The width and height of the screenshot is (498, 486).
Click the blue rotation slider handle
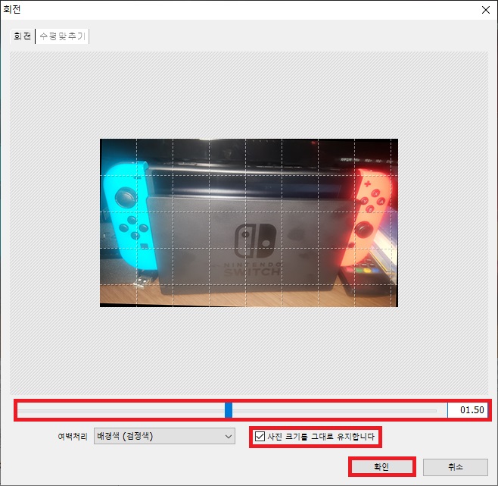(229, 410)
